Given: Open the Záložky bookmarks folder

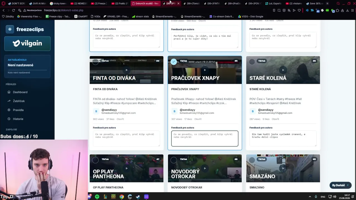Looking at the screenshot, I should click(8, 16).
